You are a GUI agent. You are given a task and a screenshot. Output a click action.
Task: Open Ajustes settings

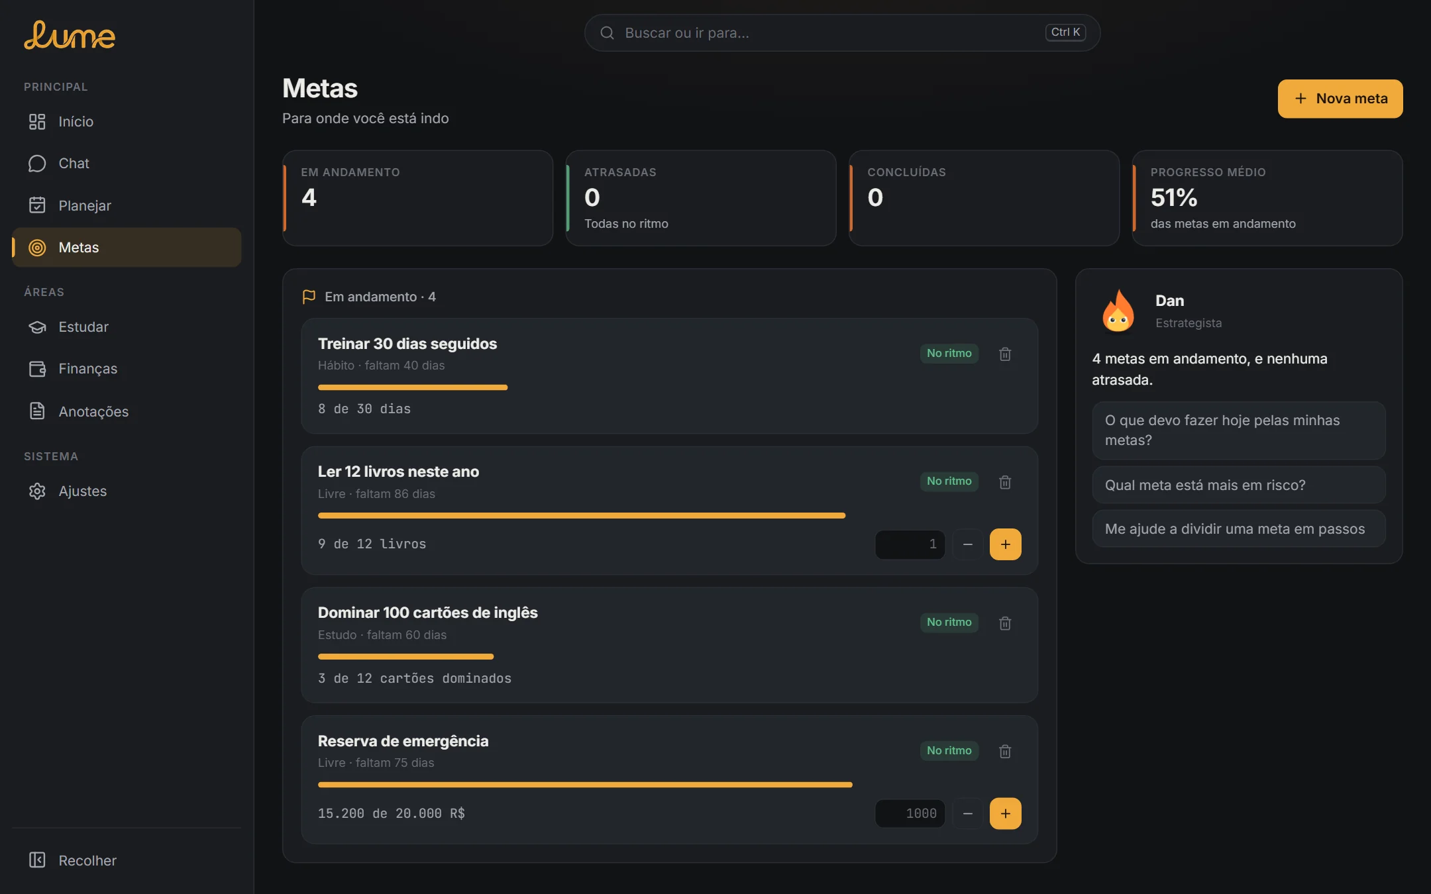pos(127,491)
